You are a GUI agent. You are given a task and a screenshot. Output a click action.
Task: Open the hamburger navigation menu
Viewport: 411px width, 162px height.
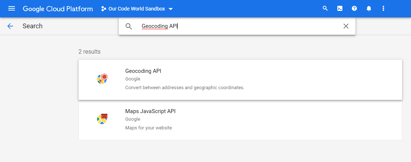coord(12,9)
